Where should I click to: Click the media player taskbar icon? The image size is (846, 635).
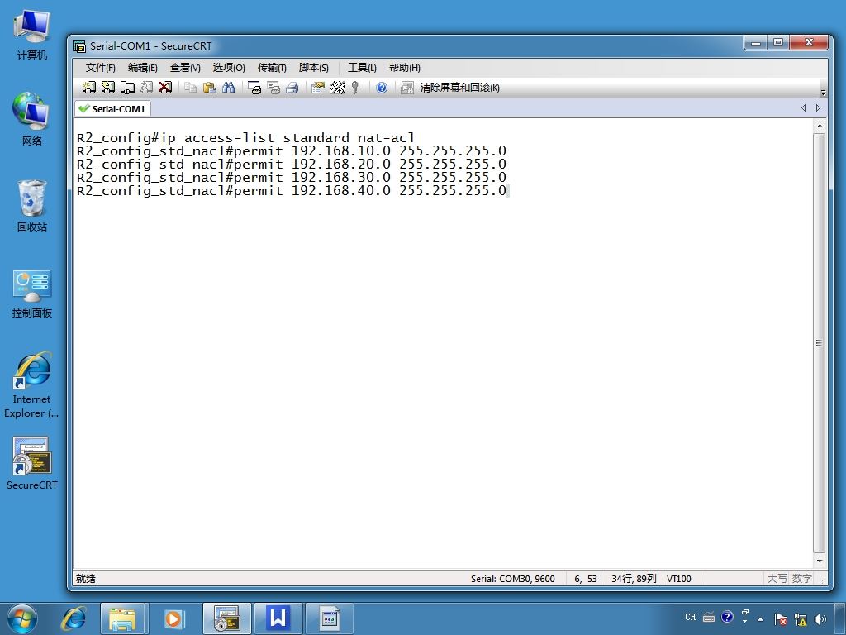pos(173,618)
